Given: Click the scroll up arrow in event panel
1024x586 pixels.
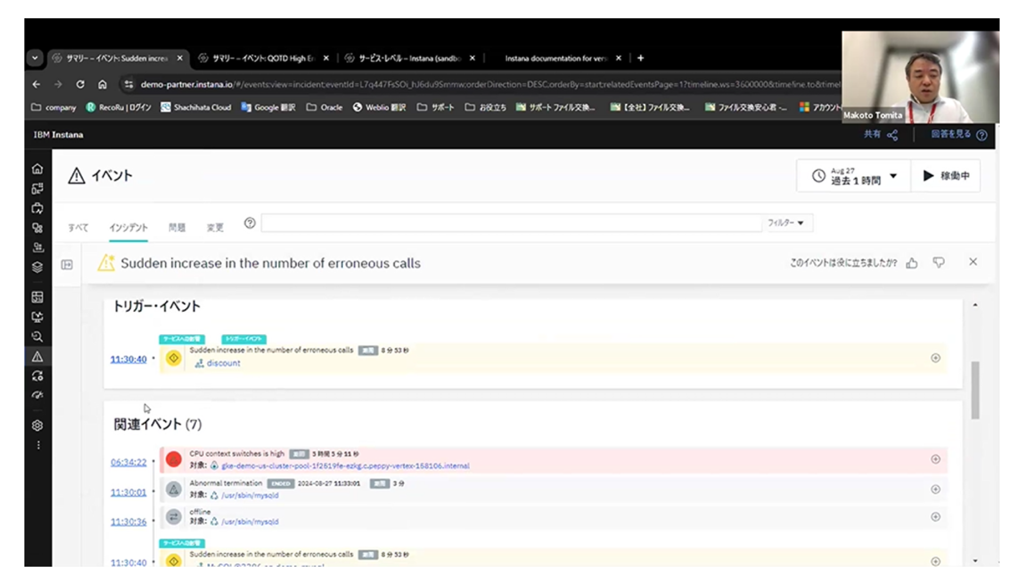Looking at the screenshot, I should (x=975, y=305).
